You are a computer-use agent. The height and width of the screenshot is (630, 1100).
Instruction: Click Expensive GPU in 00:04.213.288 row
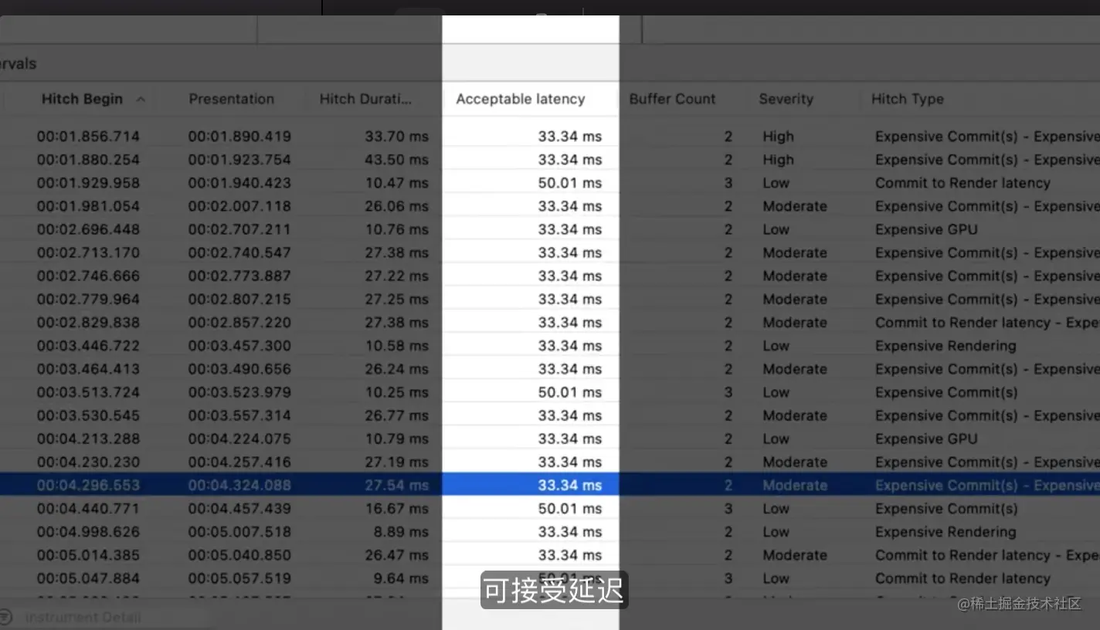pos(926,439)
